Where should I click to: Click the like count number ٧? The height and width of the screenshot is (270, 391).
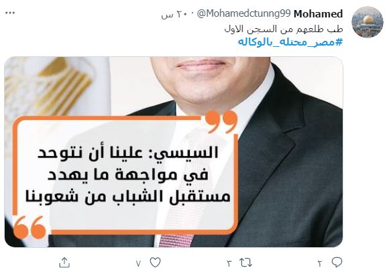click(139, 263)
